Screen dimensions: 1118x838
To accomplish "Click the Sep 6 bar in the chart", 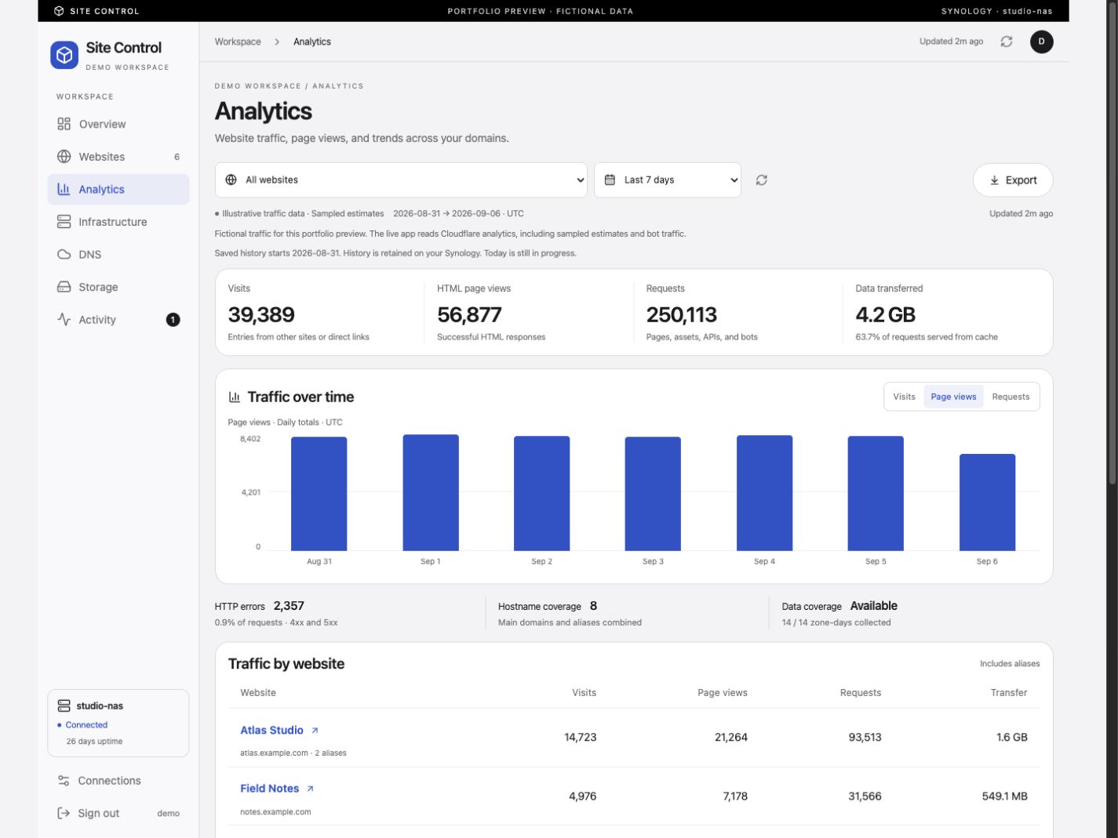I will pos(987,502).
